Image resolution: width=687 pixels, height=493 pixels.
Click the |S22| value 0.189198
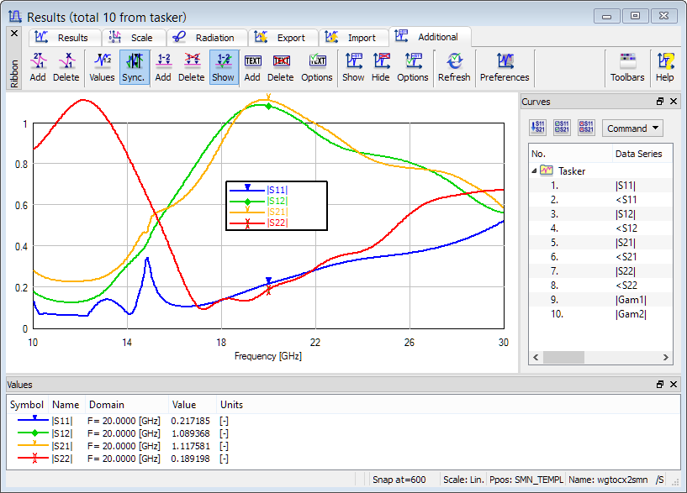click(x=191, y=459)
